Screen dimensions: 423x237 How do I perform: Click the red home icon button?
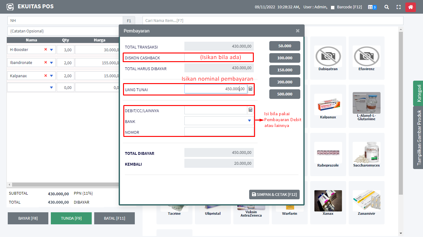pyautogui.click(x=410, y=7)
